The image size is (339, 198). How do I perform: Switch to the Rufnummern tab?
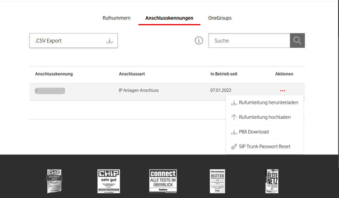[x=116, y=18]
